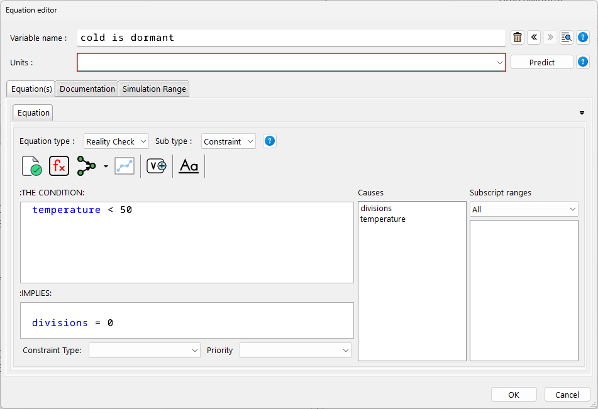Image resolution: width=598 pixels, height=409 pixels.
Task: Open the Simulation Range tab
Action: [154, 89]
